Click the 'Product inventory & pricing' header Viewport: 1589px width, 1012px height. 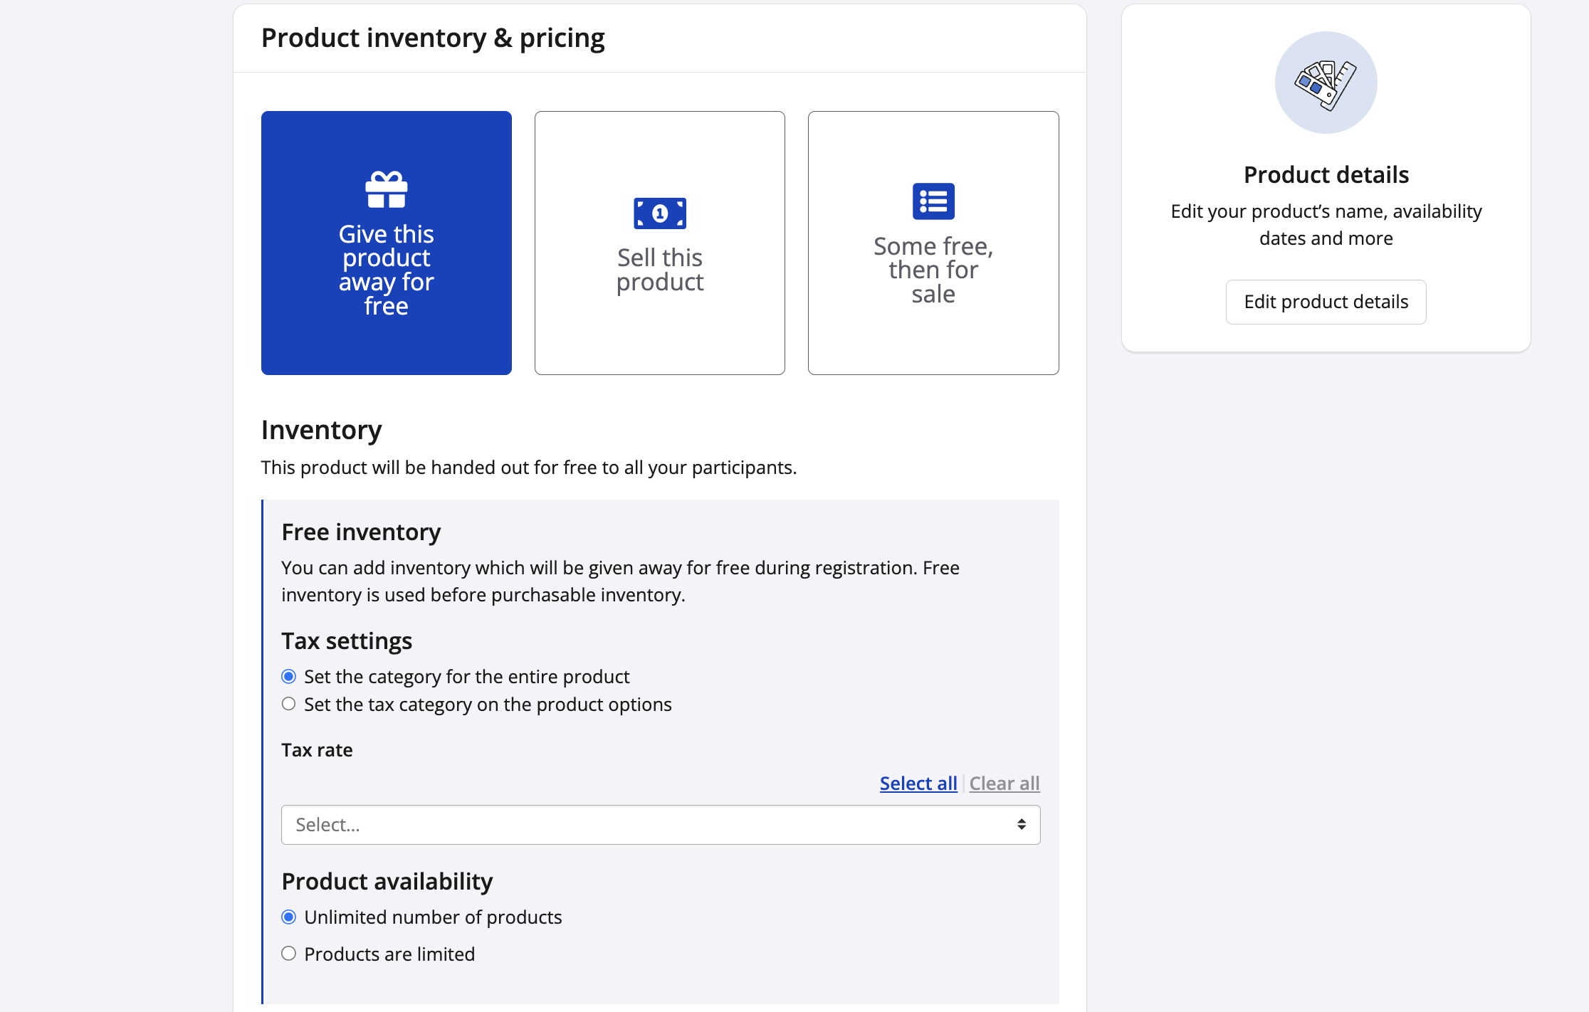(x=433, y=38)
